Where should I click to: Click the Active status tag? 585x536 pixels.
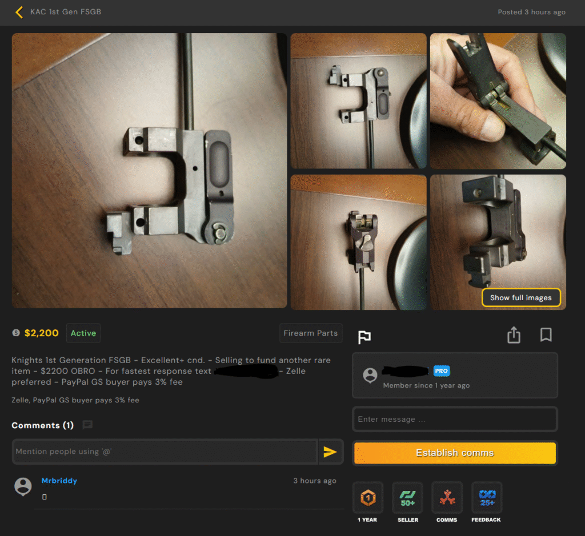(x=83, y=333)
